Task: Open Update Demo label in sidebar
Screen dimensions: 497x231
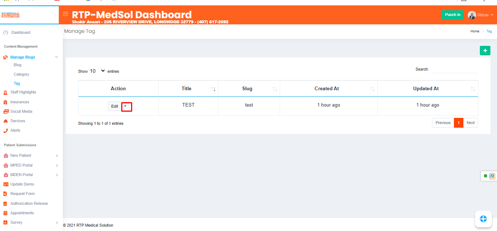Action: click(x=22, y=184)
